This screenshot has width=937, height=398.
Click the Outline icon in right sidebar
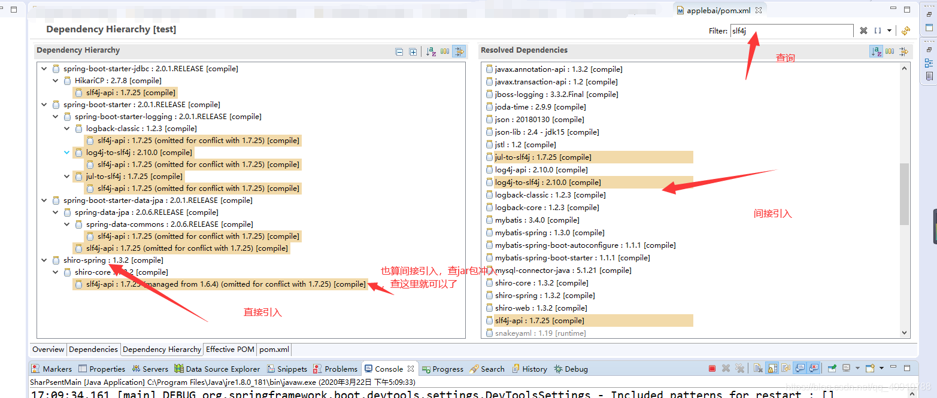point(929,63)
